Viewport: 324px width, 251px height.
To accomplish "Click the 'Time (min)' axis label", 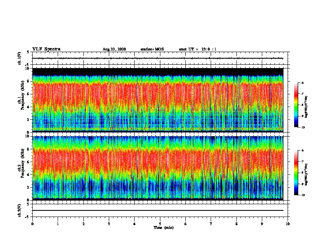I will 164,228.
